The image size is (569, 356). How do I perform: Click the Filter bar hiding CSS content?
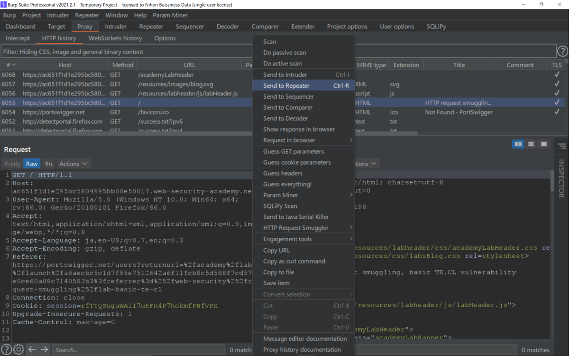278,51
